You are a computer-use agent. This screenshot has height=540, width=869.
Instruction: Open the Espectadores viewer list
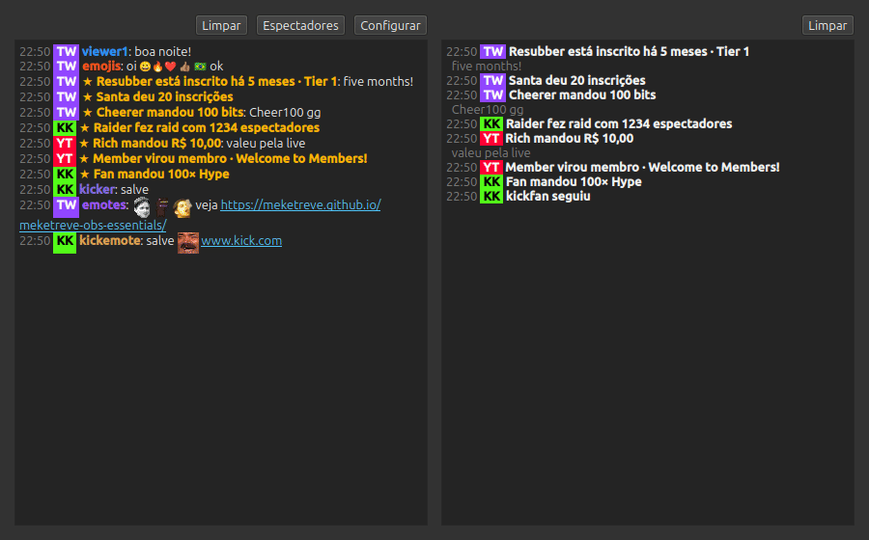[300, 25]
